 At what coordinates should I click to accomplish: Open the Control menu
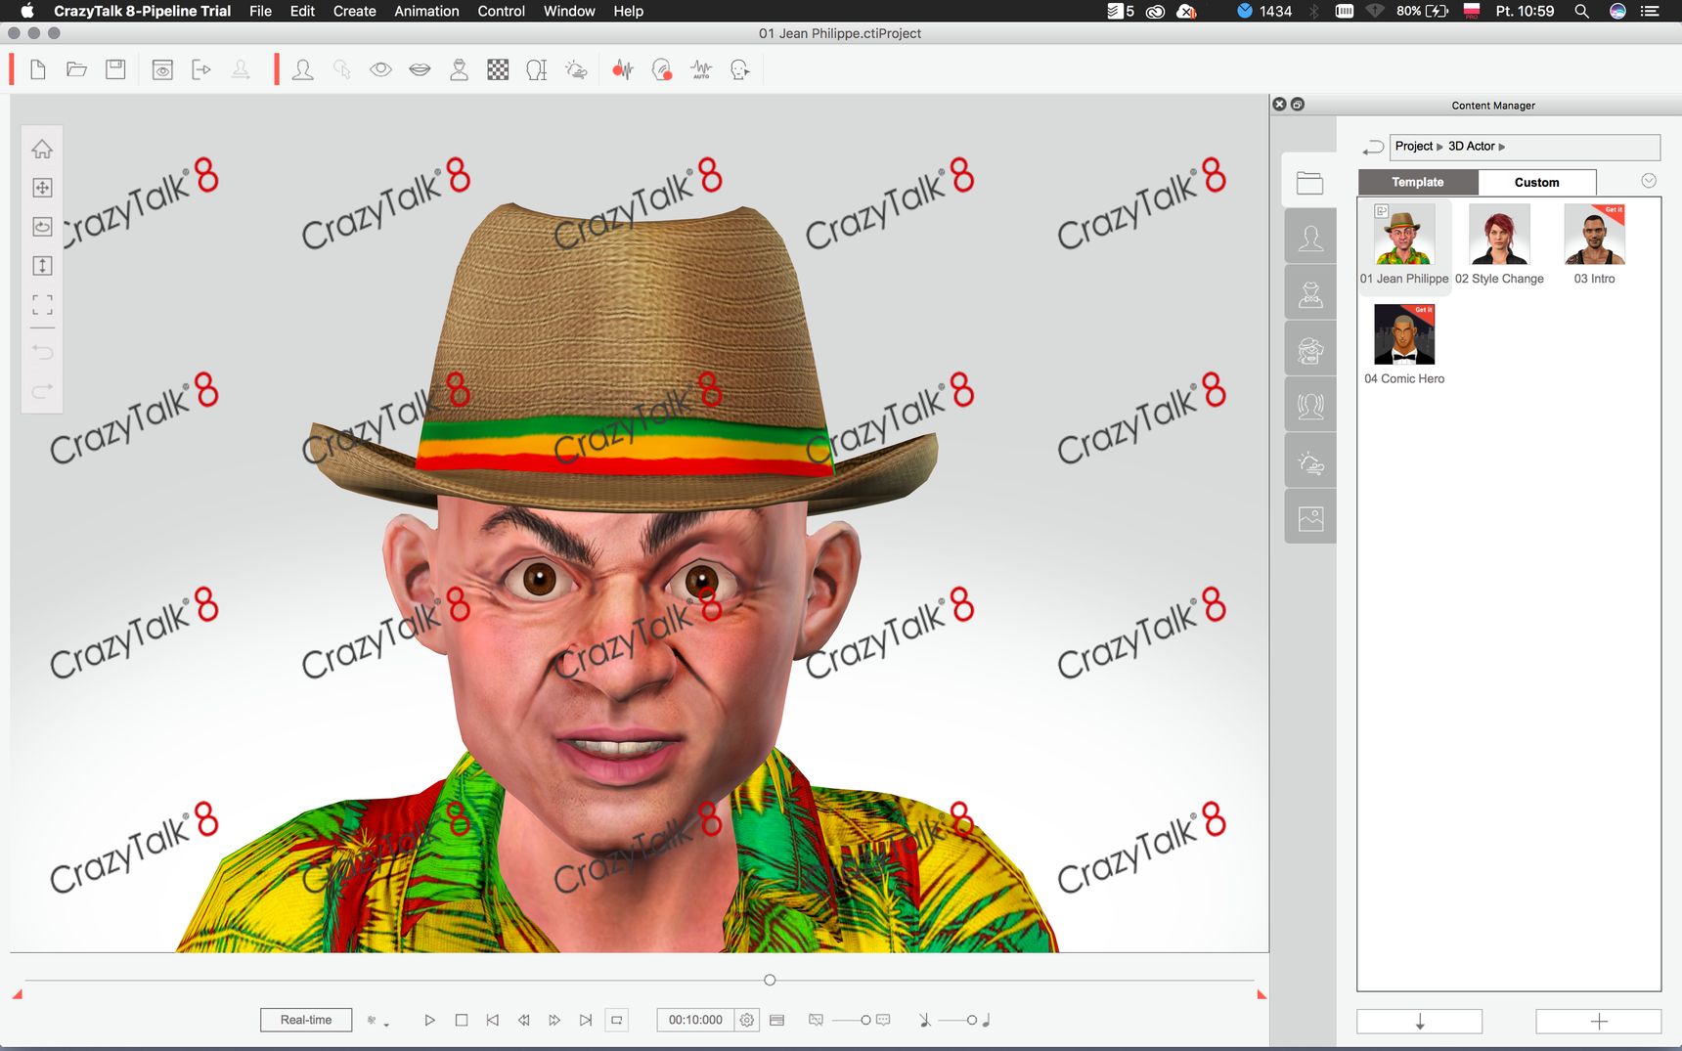point(501,11)
